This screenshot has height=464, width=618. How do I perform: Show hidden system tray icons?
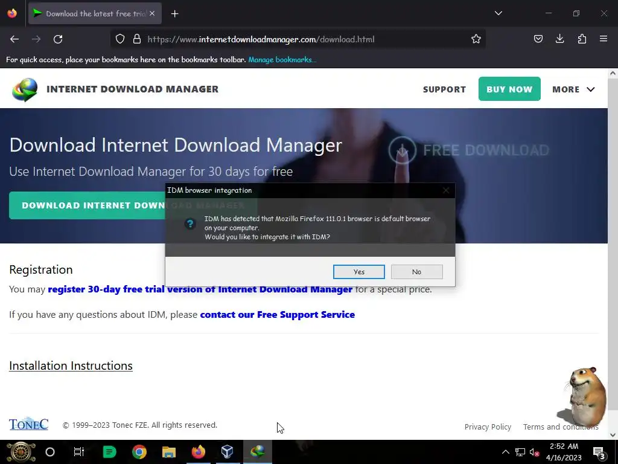click(x=505, y=452)
